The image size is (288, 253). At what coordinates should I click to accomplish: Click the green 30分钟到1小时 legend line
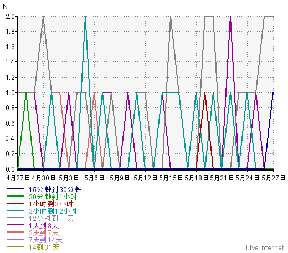click(x=15, y=196)
